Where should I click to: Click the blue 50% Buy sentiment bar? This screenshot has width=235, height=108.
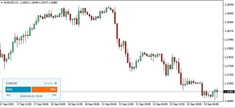coord(18,89)
